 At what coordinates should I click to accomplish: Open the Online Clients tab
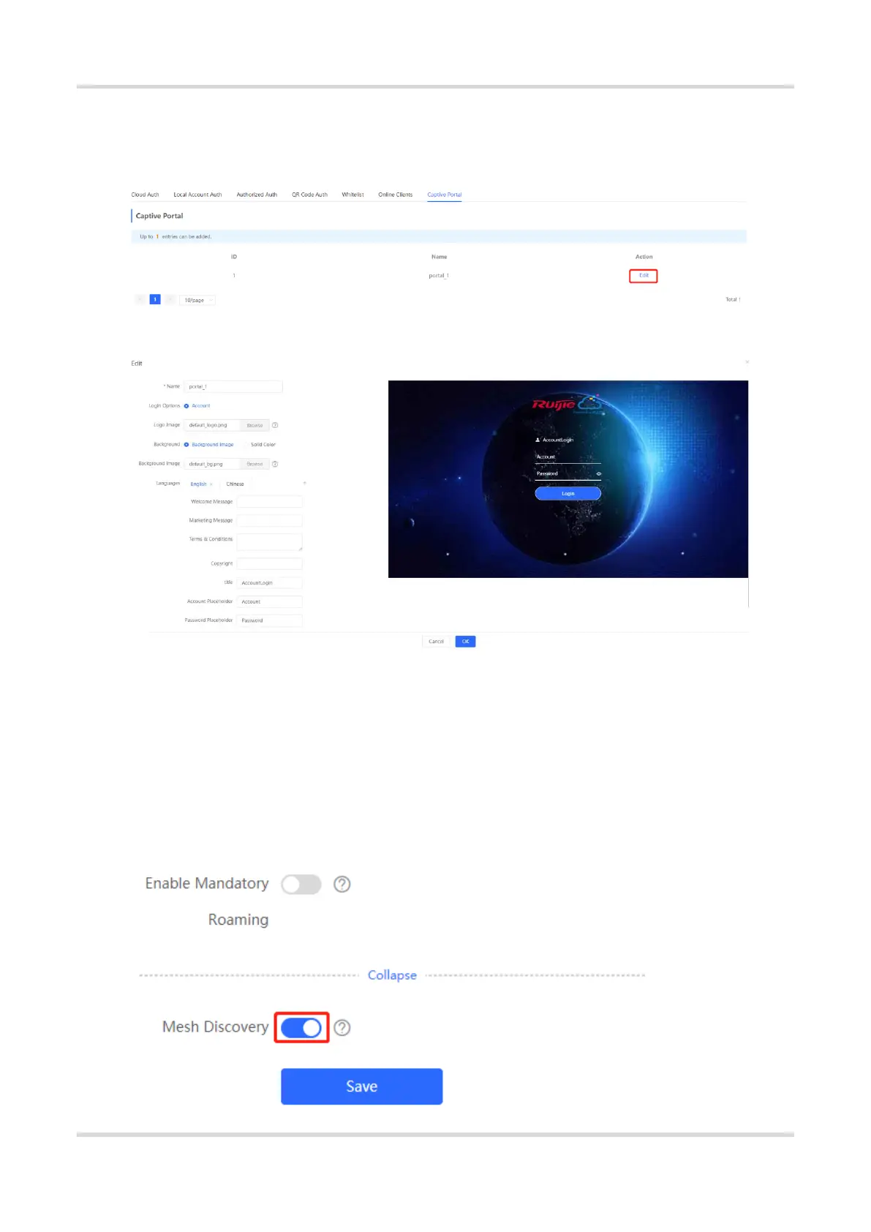coord(395,195)
